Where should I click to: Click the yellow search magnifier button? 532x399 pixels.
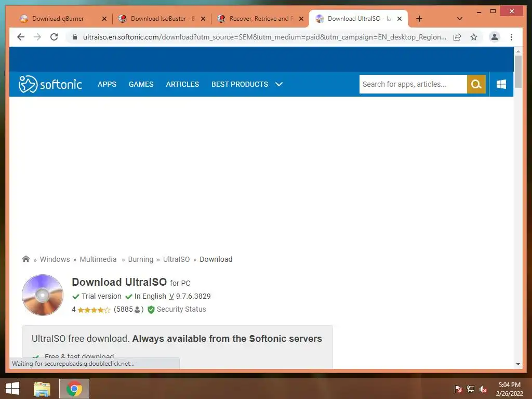click(476, 84)
